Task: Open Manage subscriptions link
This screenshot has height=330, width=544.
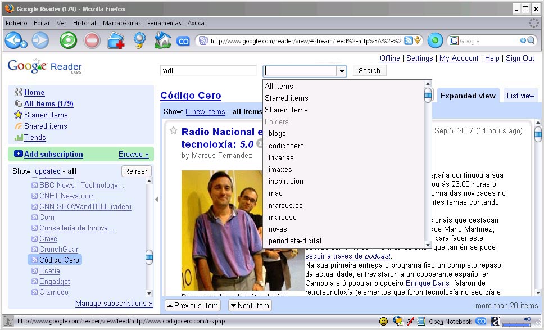Action: pyautogui.click(x=114, y=303)
